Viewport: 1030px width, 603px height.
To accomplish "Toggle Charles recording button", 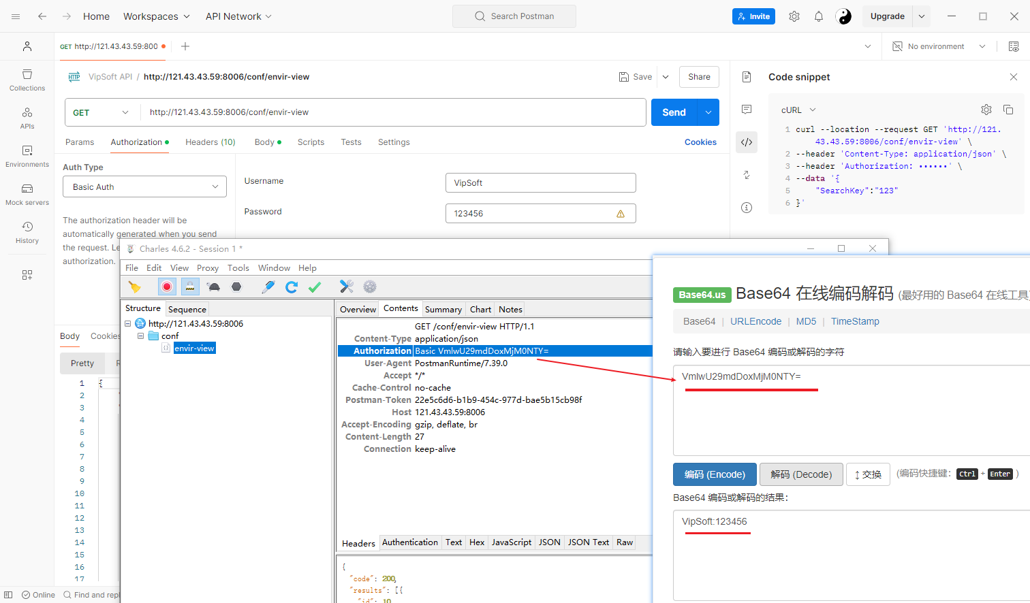I will [167, 287].
